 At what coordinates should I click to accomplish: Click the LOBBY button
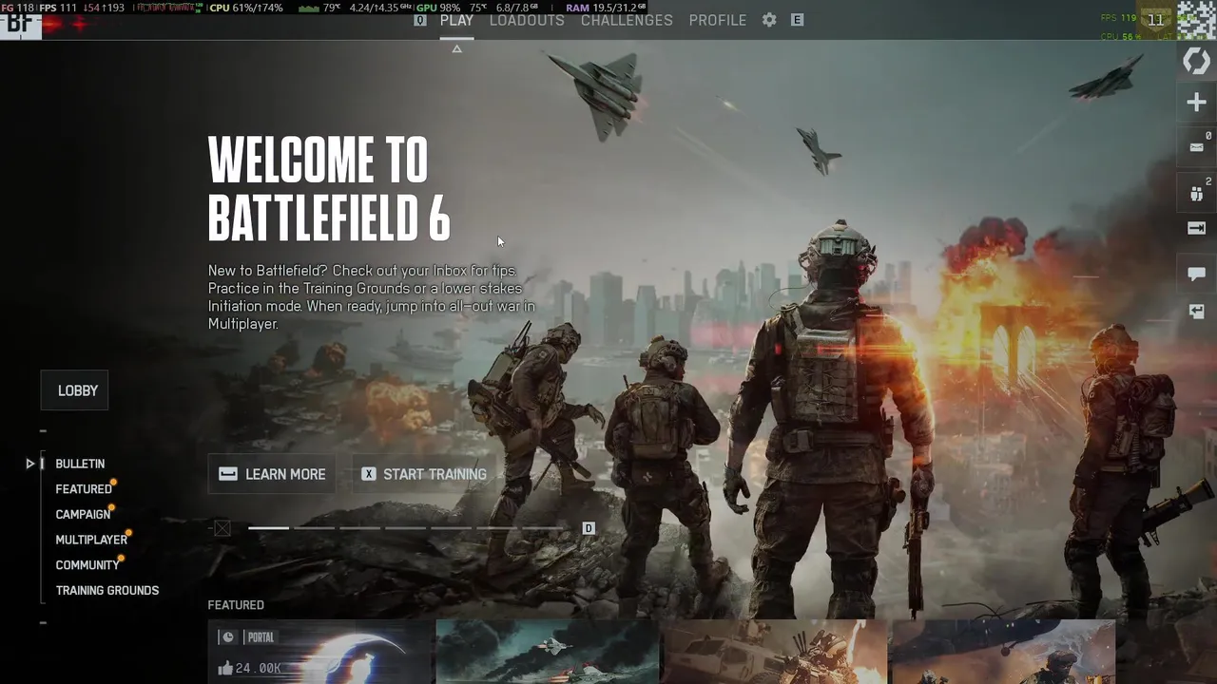click(x=75, y=390)
